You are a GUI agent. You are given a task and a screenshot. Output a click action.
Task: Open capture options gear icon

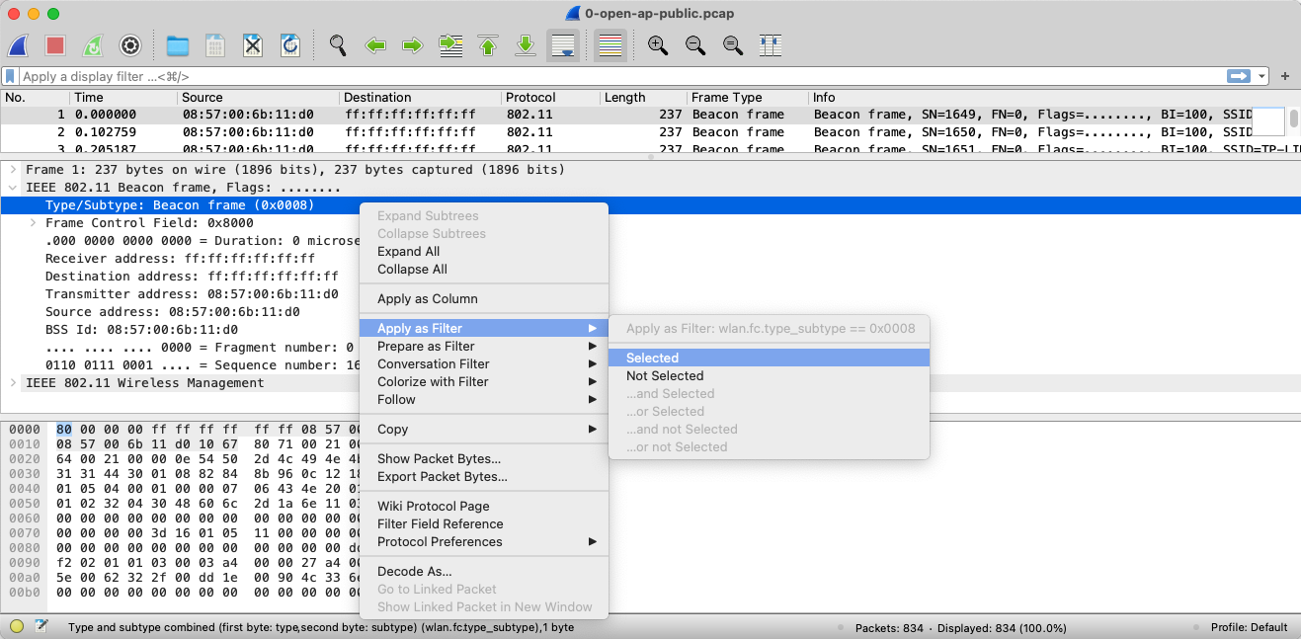[x=130, y=45]
